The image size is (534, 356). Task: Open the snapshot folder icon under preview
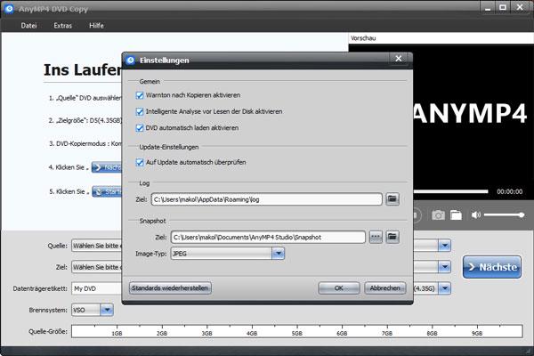[x=455, y=214]
